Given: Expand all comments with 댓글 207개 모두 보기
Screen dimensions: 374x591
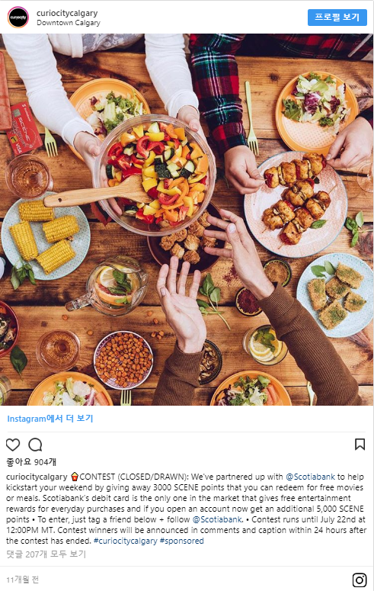Looking at the screenshot, I should [x=46, y=554].
